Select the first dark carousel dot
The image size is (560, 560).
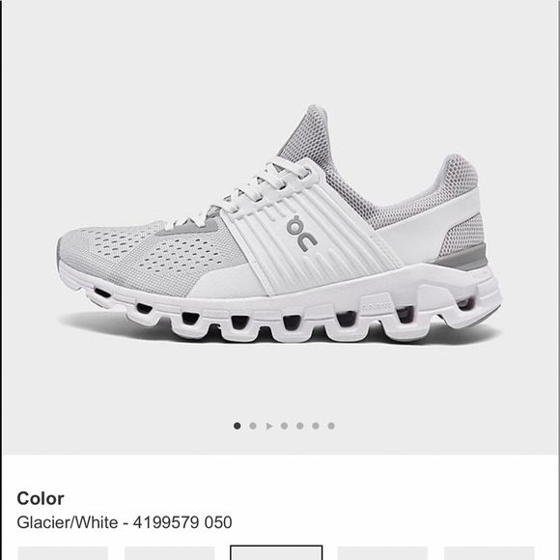coord(237,426)
